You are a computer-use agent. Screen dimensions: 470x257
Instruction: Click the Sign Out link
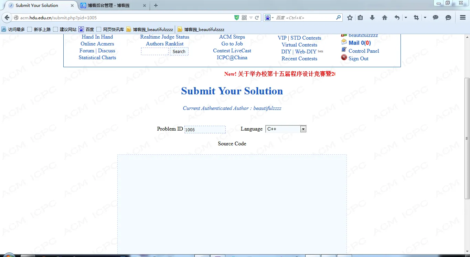point(359,59)
